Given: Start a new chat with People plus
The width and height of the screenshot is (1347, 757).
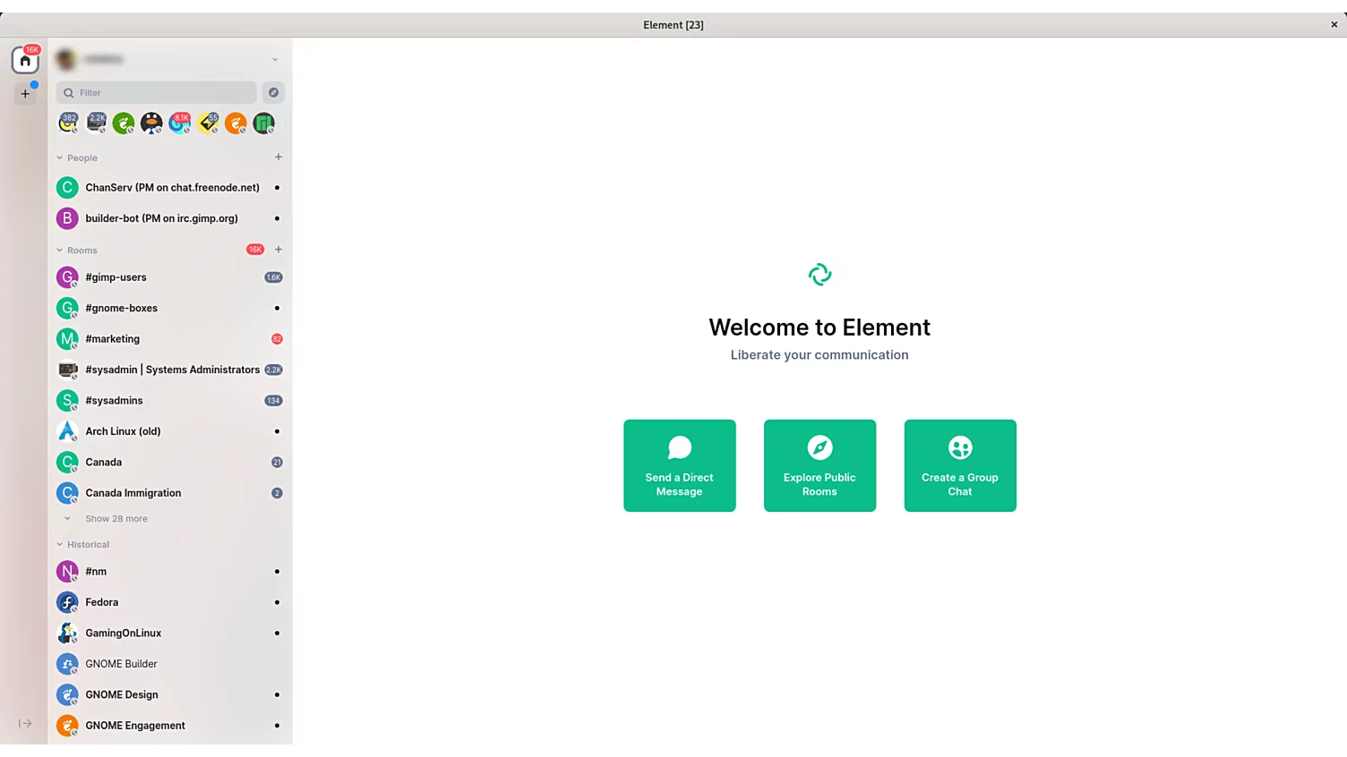Looking at the screenshot, I should [x=279, y=157].
